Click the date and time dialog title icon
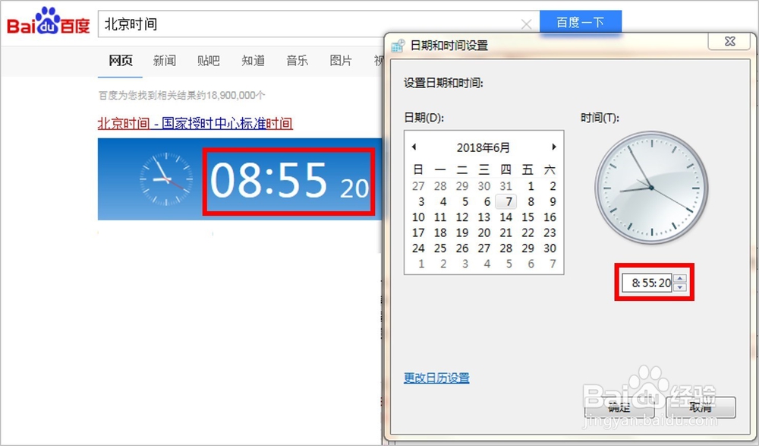Image resolution: width=759 pixels, height=446 pixels. click(398, 46)
